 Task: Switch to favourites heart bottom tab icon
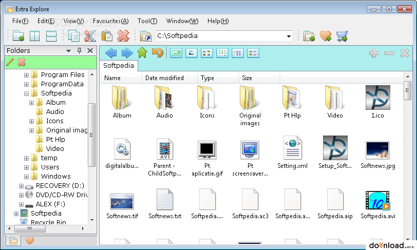29,241
